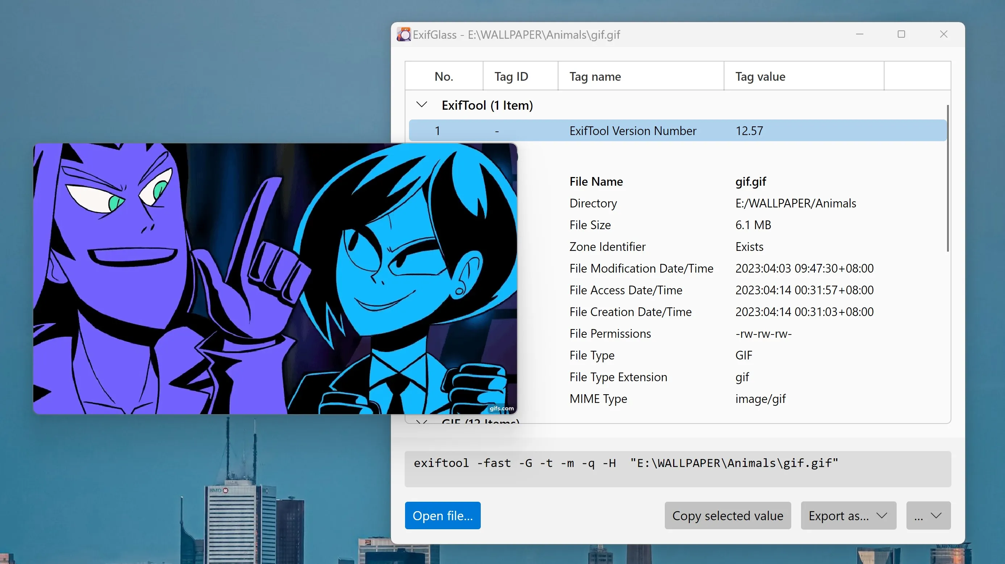Click the vertical scrollbar in tag list
Viewport: 1005px width, 564px height.
tap(948, 178)
